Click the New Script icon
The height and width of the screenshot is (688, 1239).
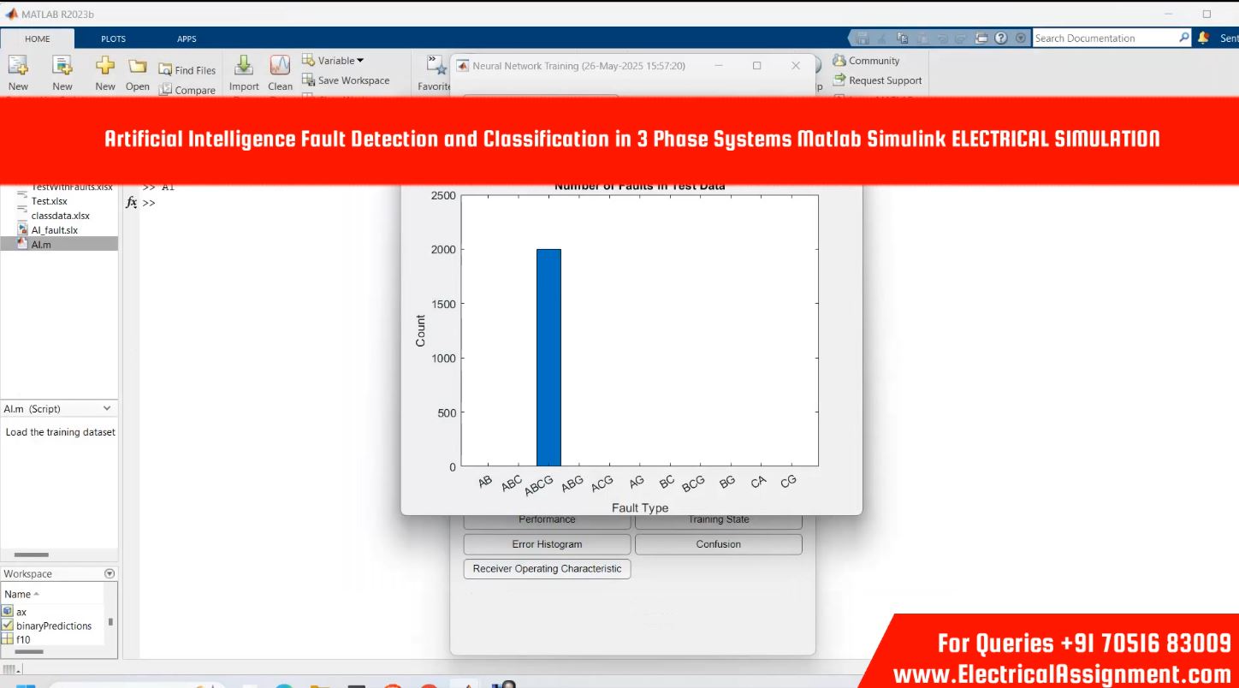pos(18,66)
